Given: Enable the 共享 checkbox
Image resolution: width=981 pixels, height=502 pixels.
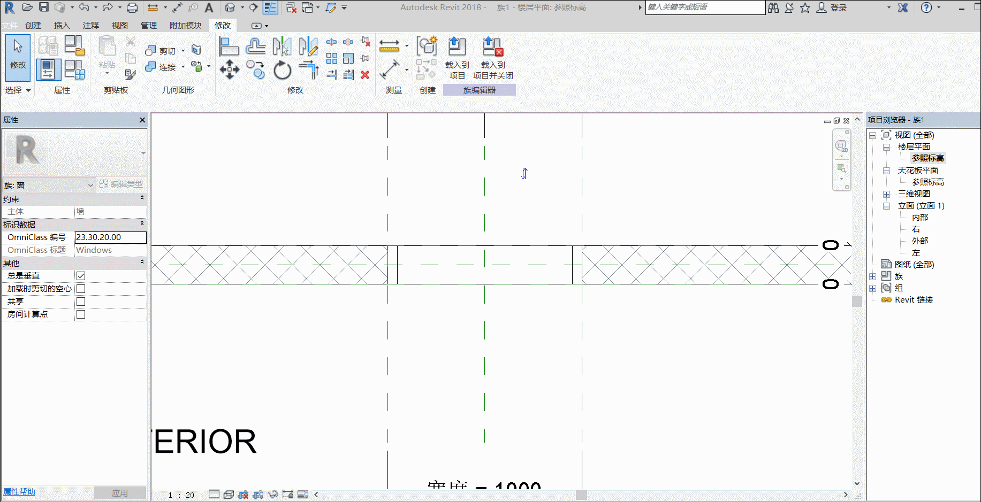Looking at the screenshot, I should [x=81, y=302].
